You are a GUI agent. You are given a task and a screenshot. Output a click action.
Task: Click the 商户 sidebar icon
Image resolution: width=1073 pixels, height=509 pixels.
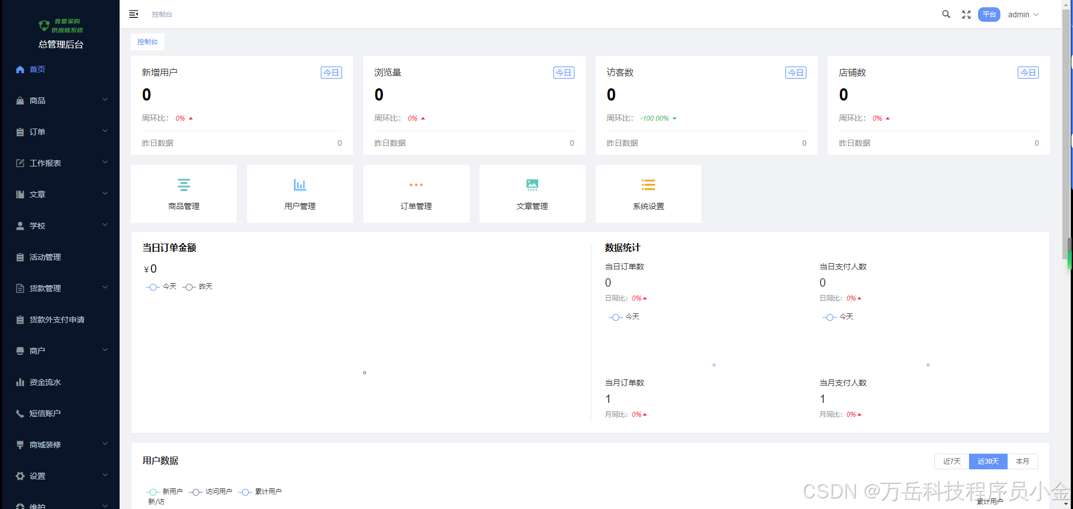tap(20, 351)
